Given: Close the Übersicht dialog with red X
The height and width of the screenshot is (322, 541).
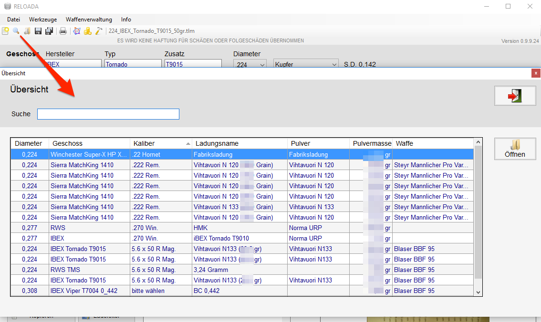Looking at the screenshot, I should coord(536,73).
